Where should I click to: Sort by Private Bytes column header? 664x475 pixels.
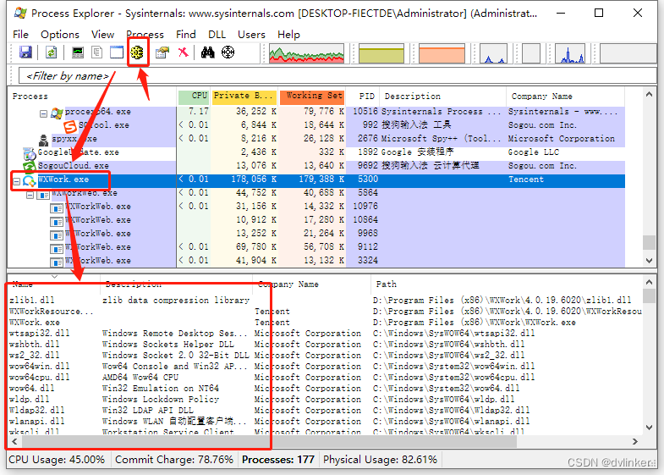click(x=244, y=97)
